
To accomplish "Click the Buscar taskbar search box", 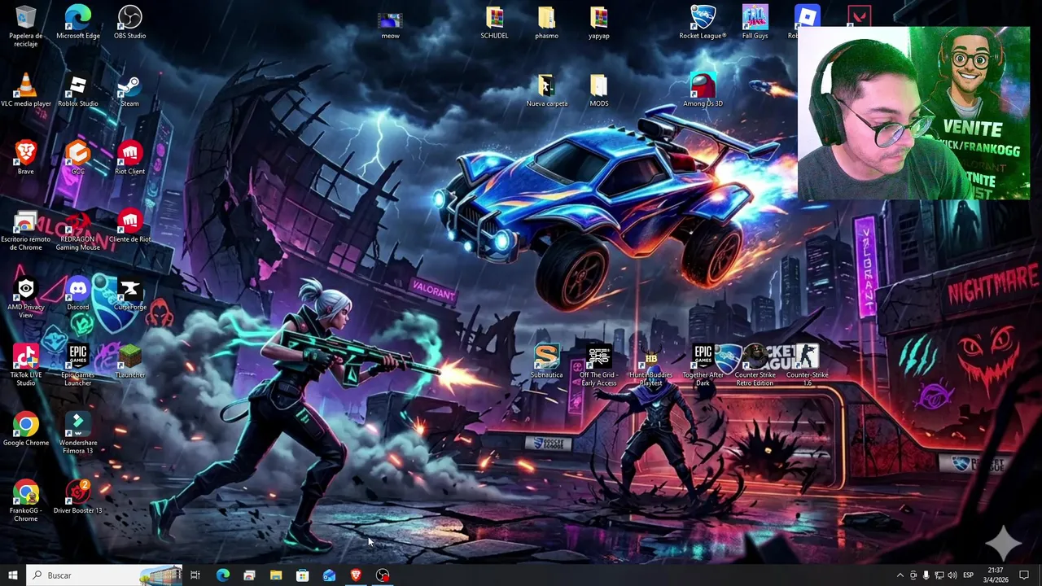I will click(x=103, y=575).
